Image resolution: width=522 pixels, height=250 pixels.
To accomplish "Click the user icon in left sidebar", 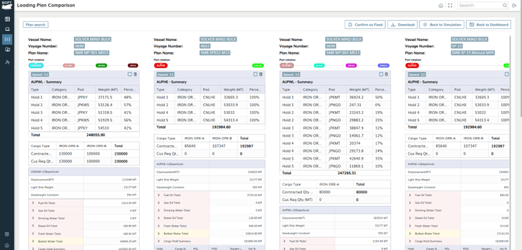I will click(7, 62).
